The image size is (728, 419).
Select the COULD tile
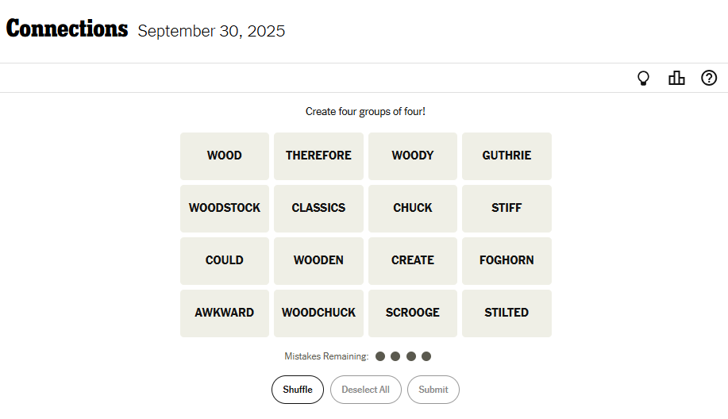click(x=225, y=261)
